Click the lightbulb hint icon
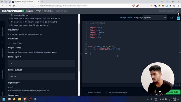 tap(178, 14)
